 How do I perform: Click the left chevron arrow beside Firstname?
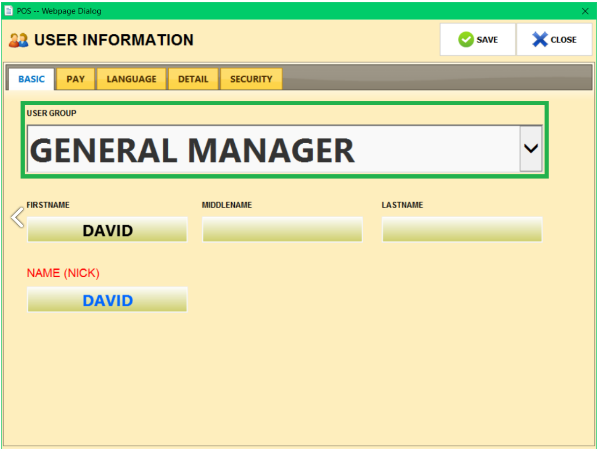pyautogui.click(x=17, y=217)
